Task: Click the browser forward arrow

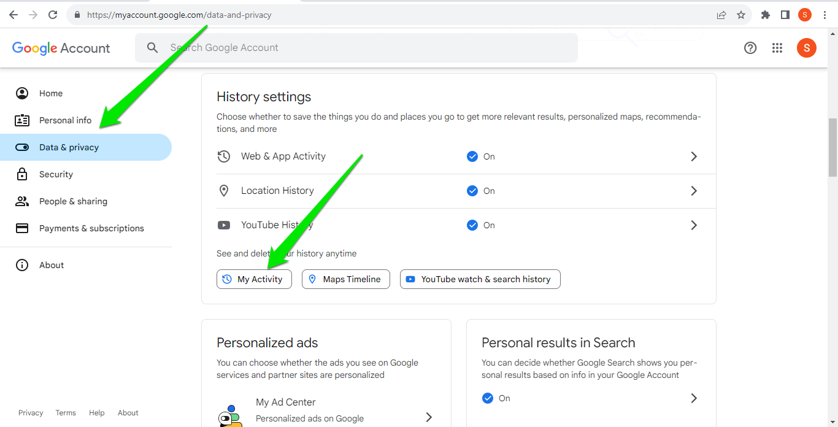Action: 33,15
